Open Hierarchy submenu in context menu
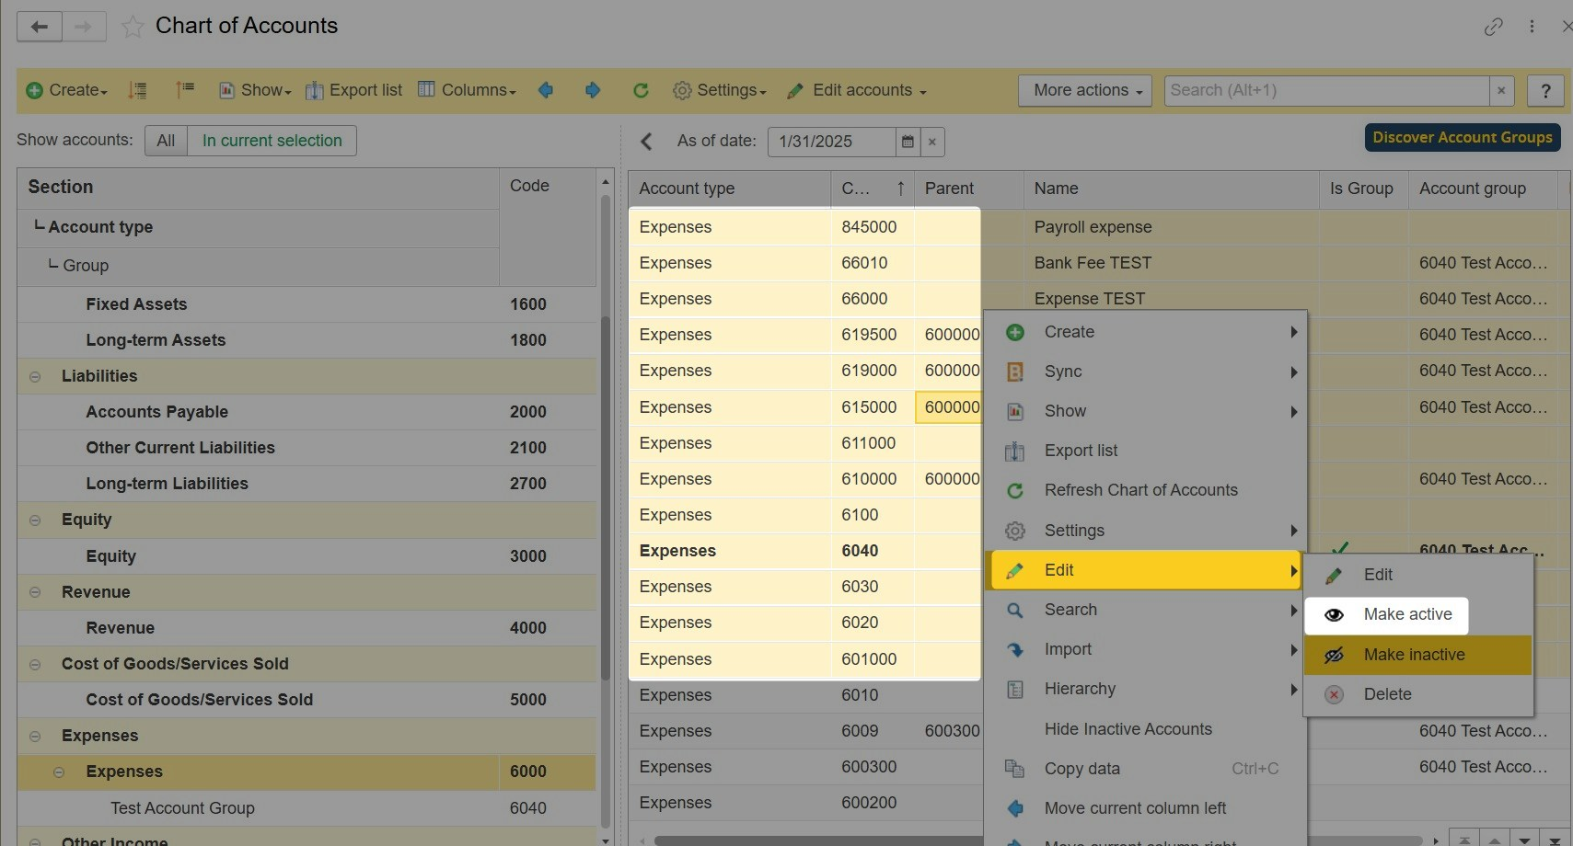Image resolution: width=1573 pixels, height=846 pixels. (1146, 689)
